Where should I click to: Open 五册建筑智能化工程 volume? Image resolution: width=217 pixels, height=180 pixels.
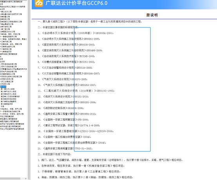7,74
